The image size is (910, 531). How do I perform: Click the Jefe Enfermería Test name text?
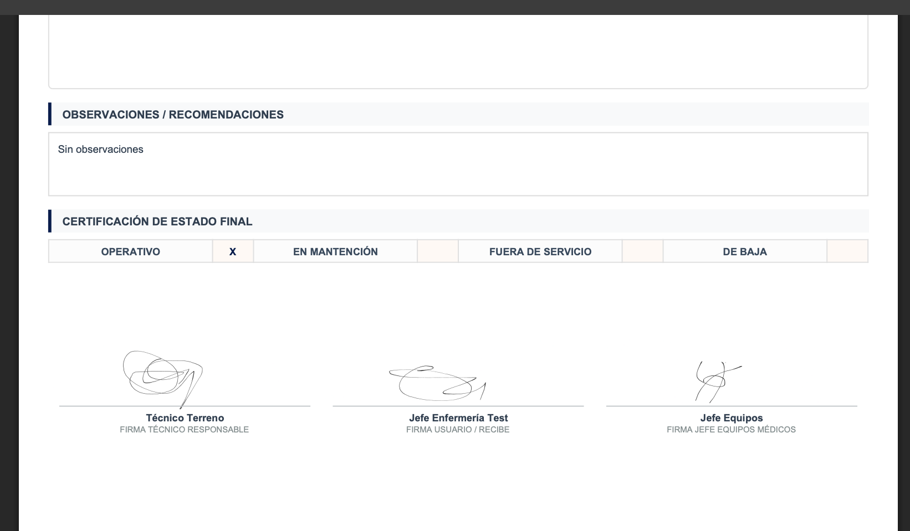pyautogui.click(x=458, y=418)
